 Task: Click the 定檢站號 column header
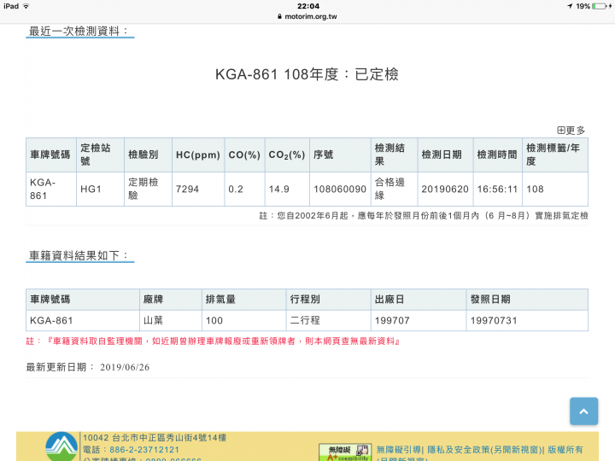coord(100,155)
